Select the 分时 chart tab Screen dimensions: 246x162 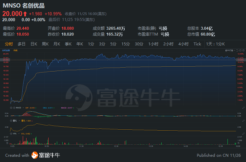pyautogui.click(x=9, y=44)
